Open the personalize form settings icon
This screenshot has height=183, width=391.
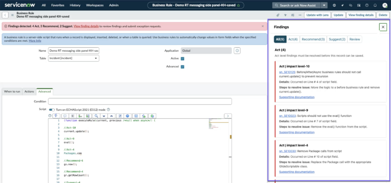(292, 15)
